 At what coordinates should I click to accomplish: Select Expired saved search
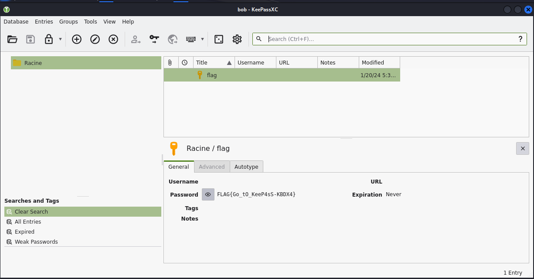[83, 231]
